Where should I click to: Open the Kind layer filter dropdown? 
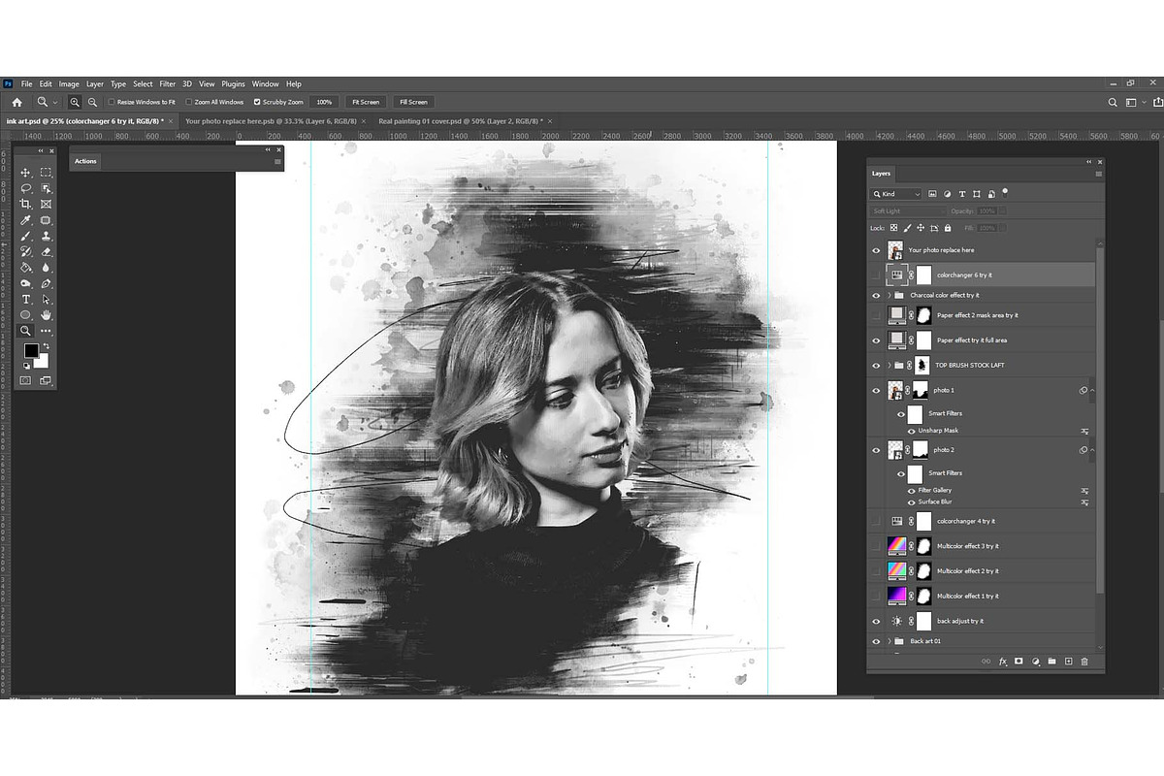896,194
